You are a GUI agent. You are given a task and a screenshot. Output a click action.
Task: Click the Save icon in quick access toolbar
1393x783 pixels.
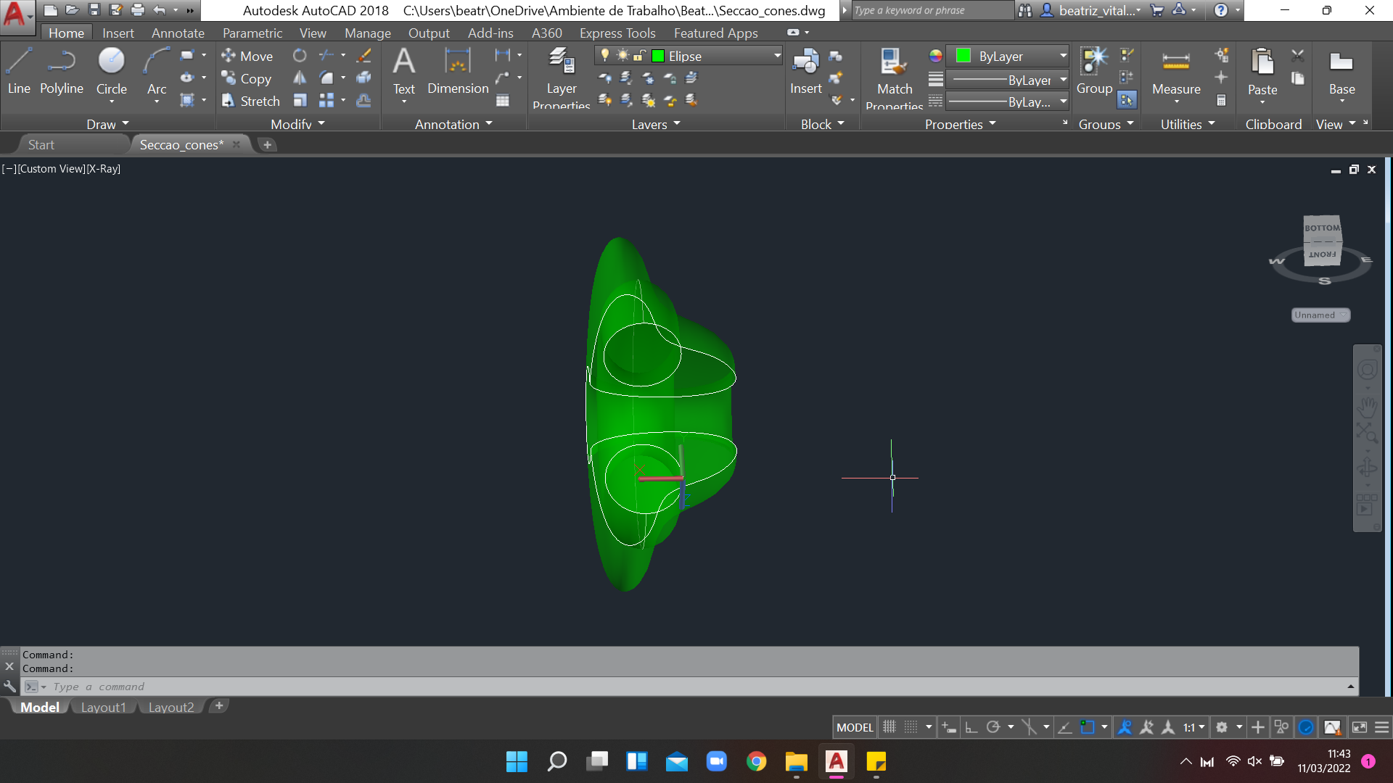(94, 10)
